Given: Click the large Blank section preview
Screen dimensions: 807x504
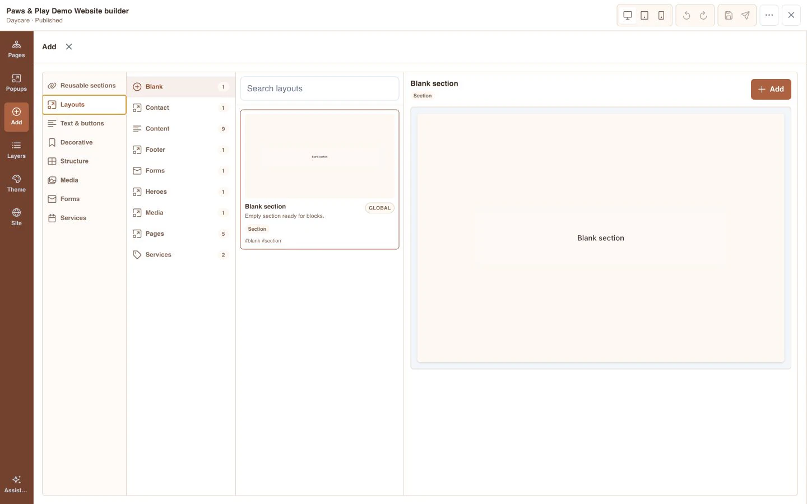Looking at the screenshot, I should click(601, 238).
